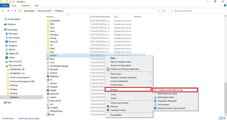This screenshot has height=120, width=227.
Task: Click the Objetos 3D icon
Action: point(7,53)
